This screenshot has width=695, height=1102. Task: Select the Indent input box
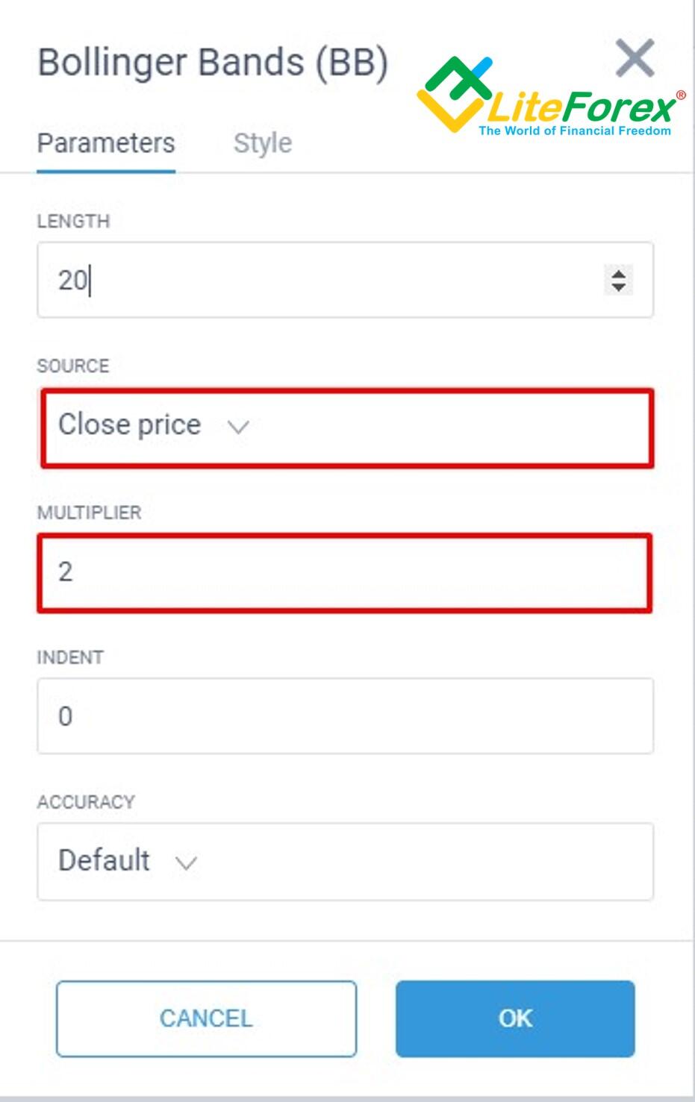pos(345,716)
